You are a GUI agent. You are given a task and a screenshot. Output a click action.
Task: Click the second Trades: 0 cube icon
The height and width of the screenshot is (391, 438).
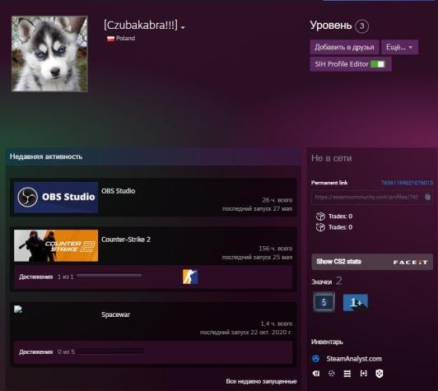tap(320, 227)
